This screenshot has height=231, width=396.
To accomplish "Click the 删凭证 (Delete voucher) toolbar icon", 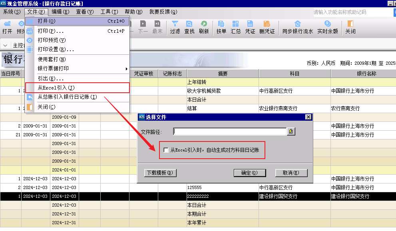I will [267, 27].
